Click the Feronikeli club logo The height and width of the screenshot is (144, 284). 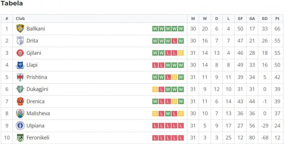tap(20, 138)
